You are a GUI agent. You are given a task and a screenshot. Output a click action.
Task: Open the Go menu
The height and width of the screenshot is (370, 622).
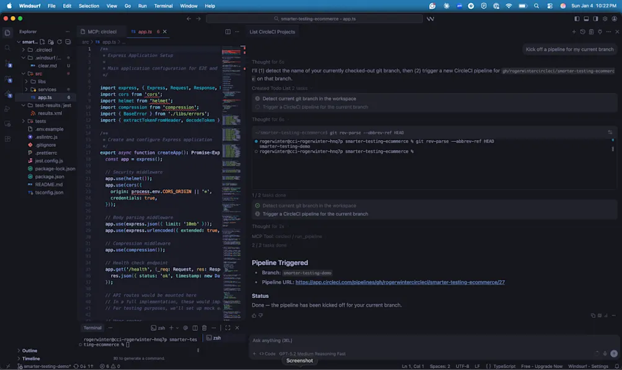[128, 6]
